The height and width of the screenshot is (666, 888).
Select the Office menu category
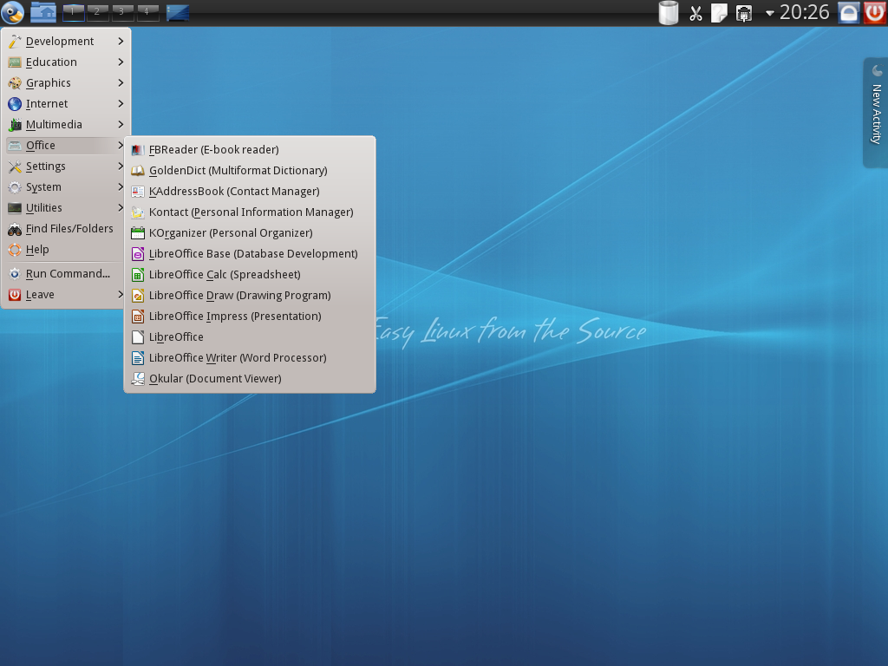tap(66, 146)
